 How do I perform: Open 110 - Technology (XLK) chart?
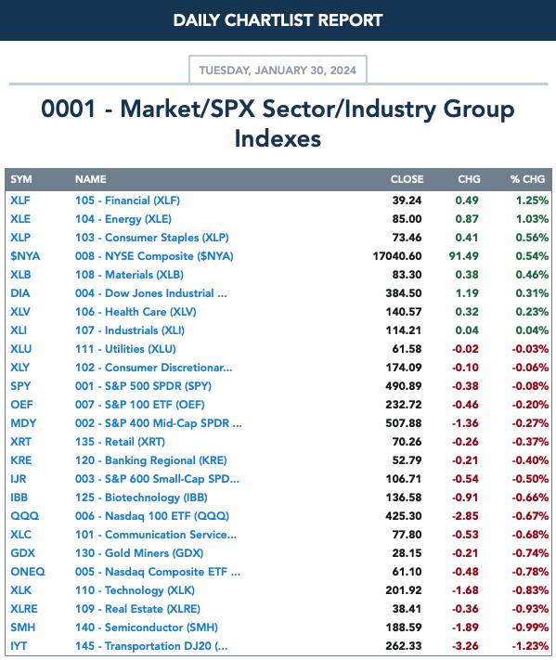click(x=136, y=590)
